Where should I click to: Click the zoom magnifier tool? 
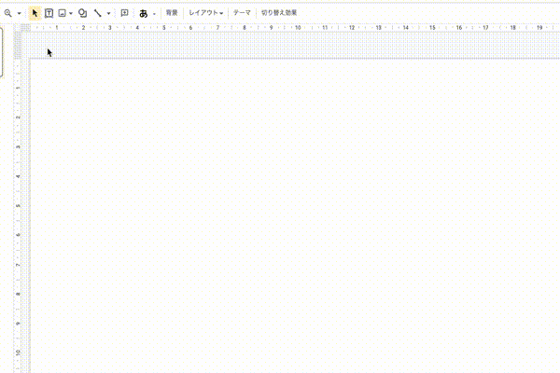pos(7,13)
